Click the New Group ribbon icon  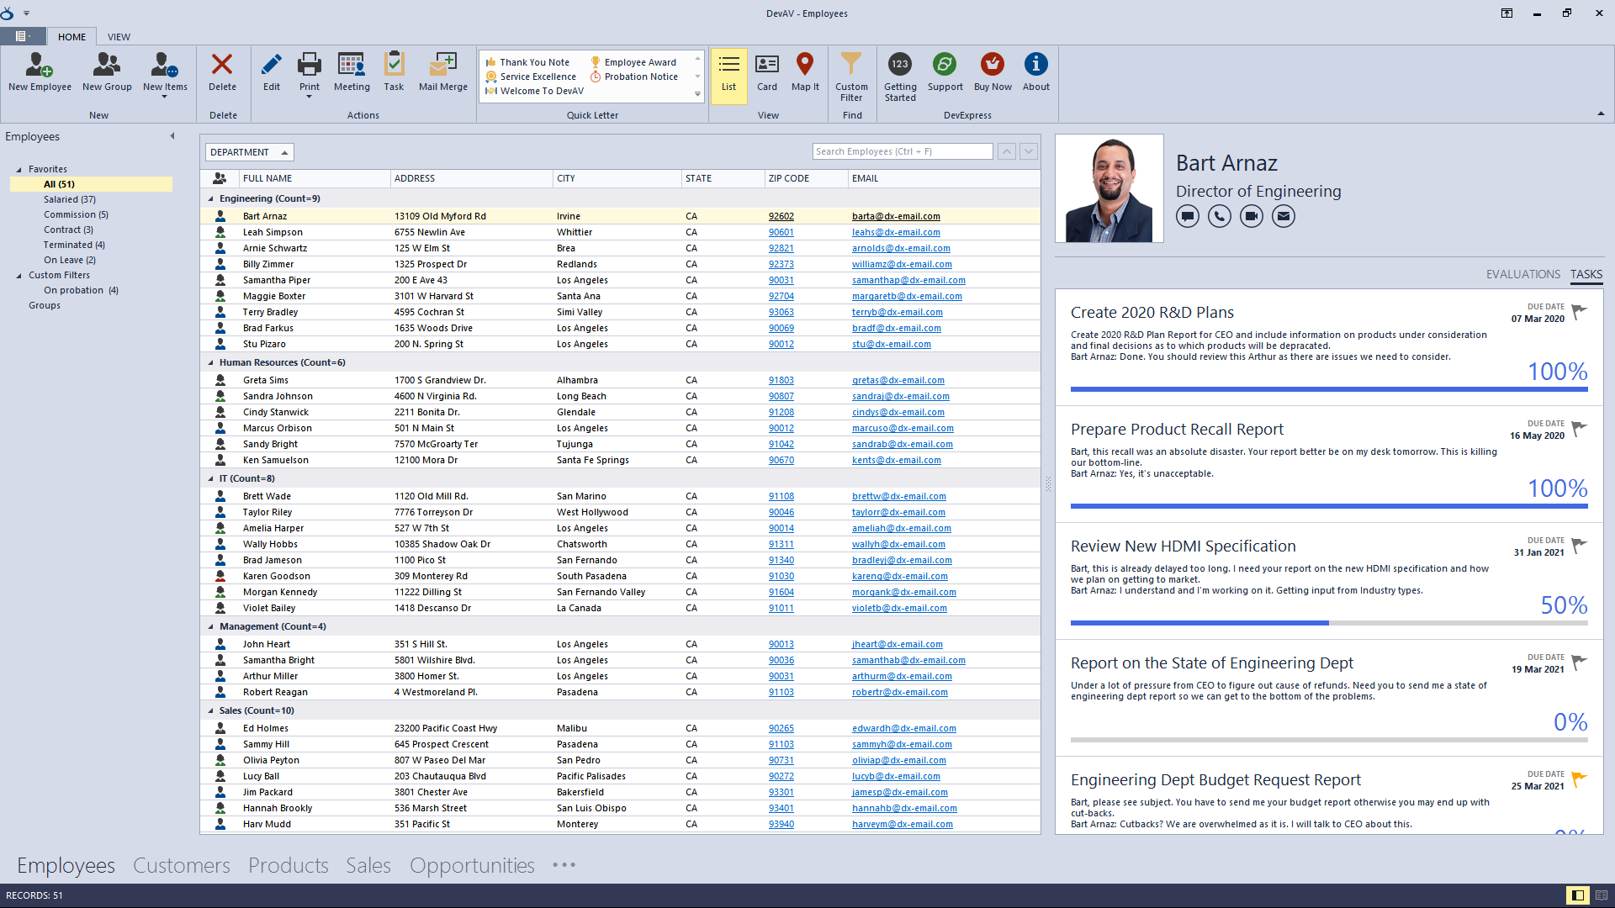(107, 71)
